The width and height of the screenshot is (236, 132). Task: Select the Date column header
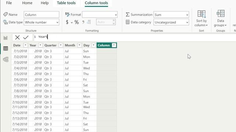[17, 45]
